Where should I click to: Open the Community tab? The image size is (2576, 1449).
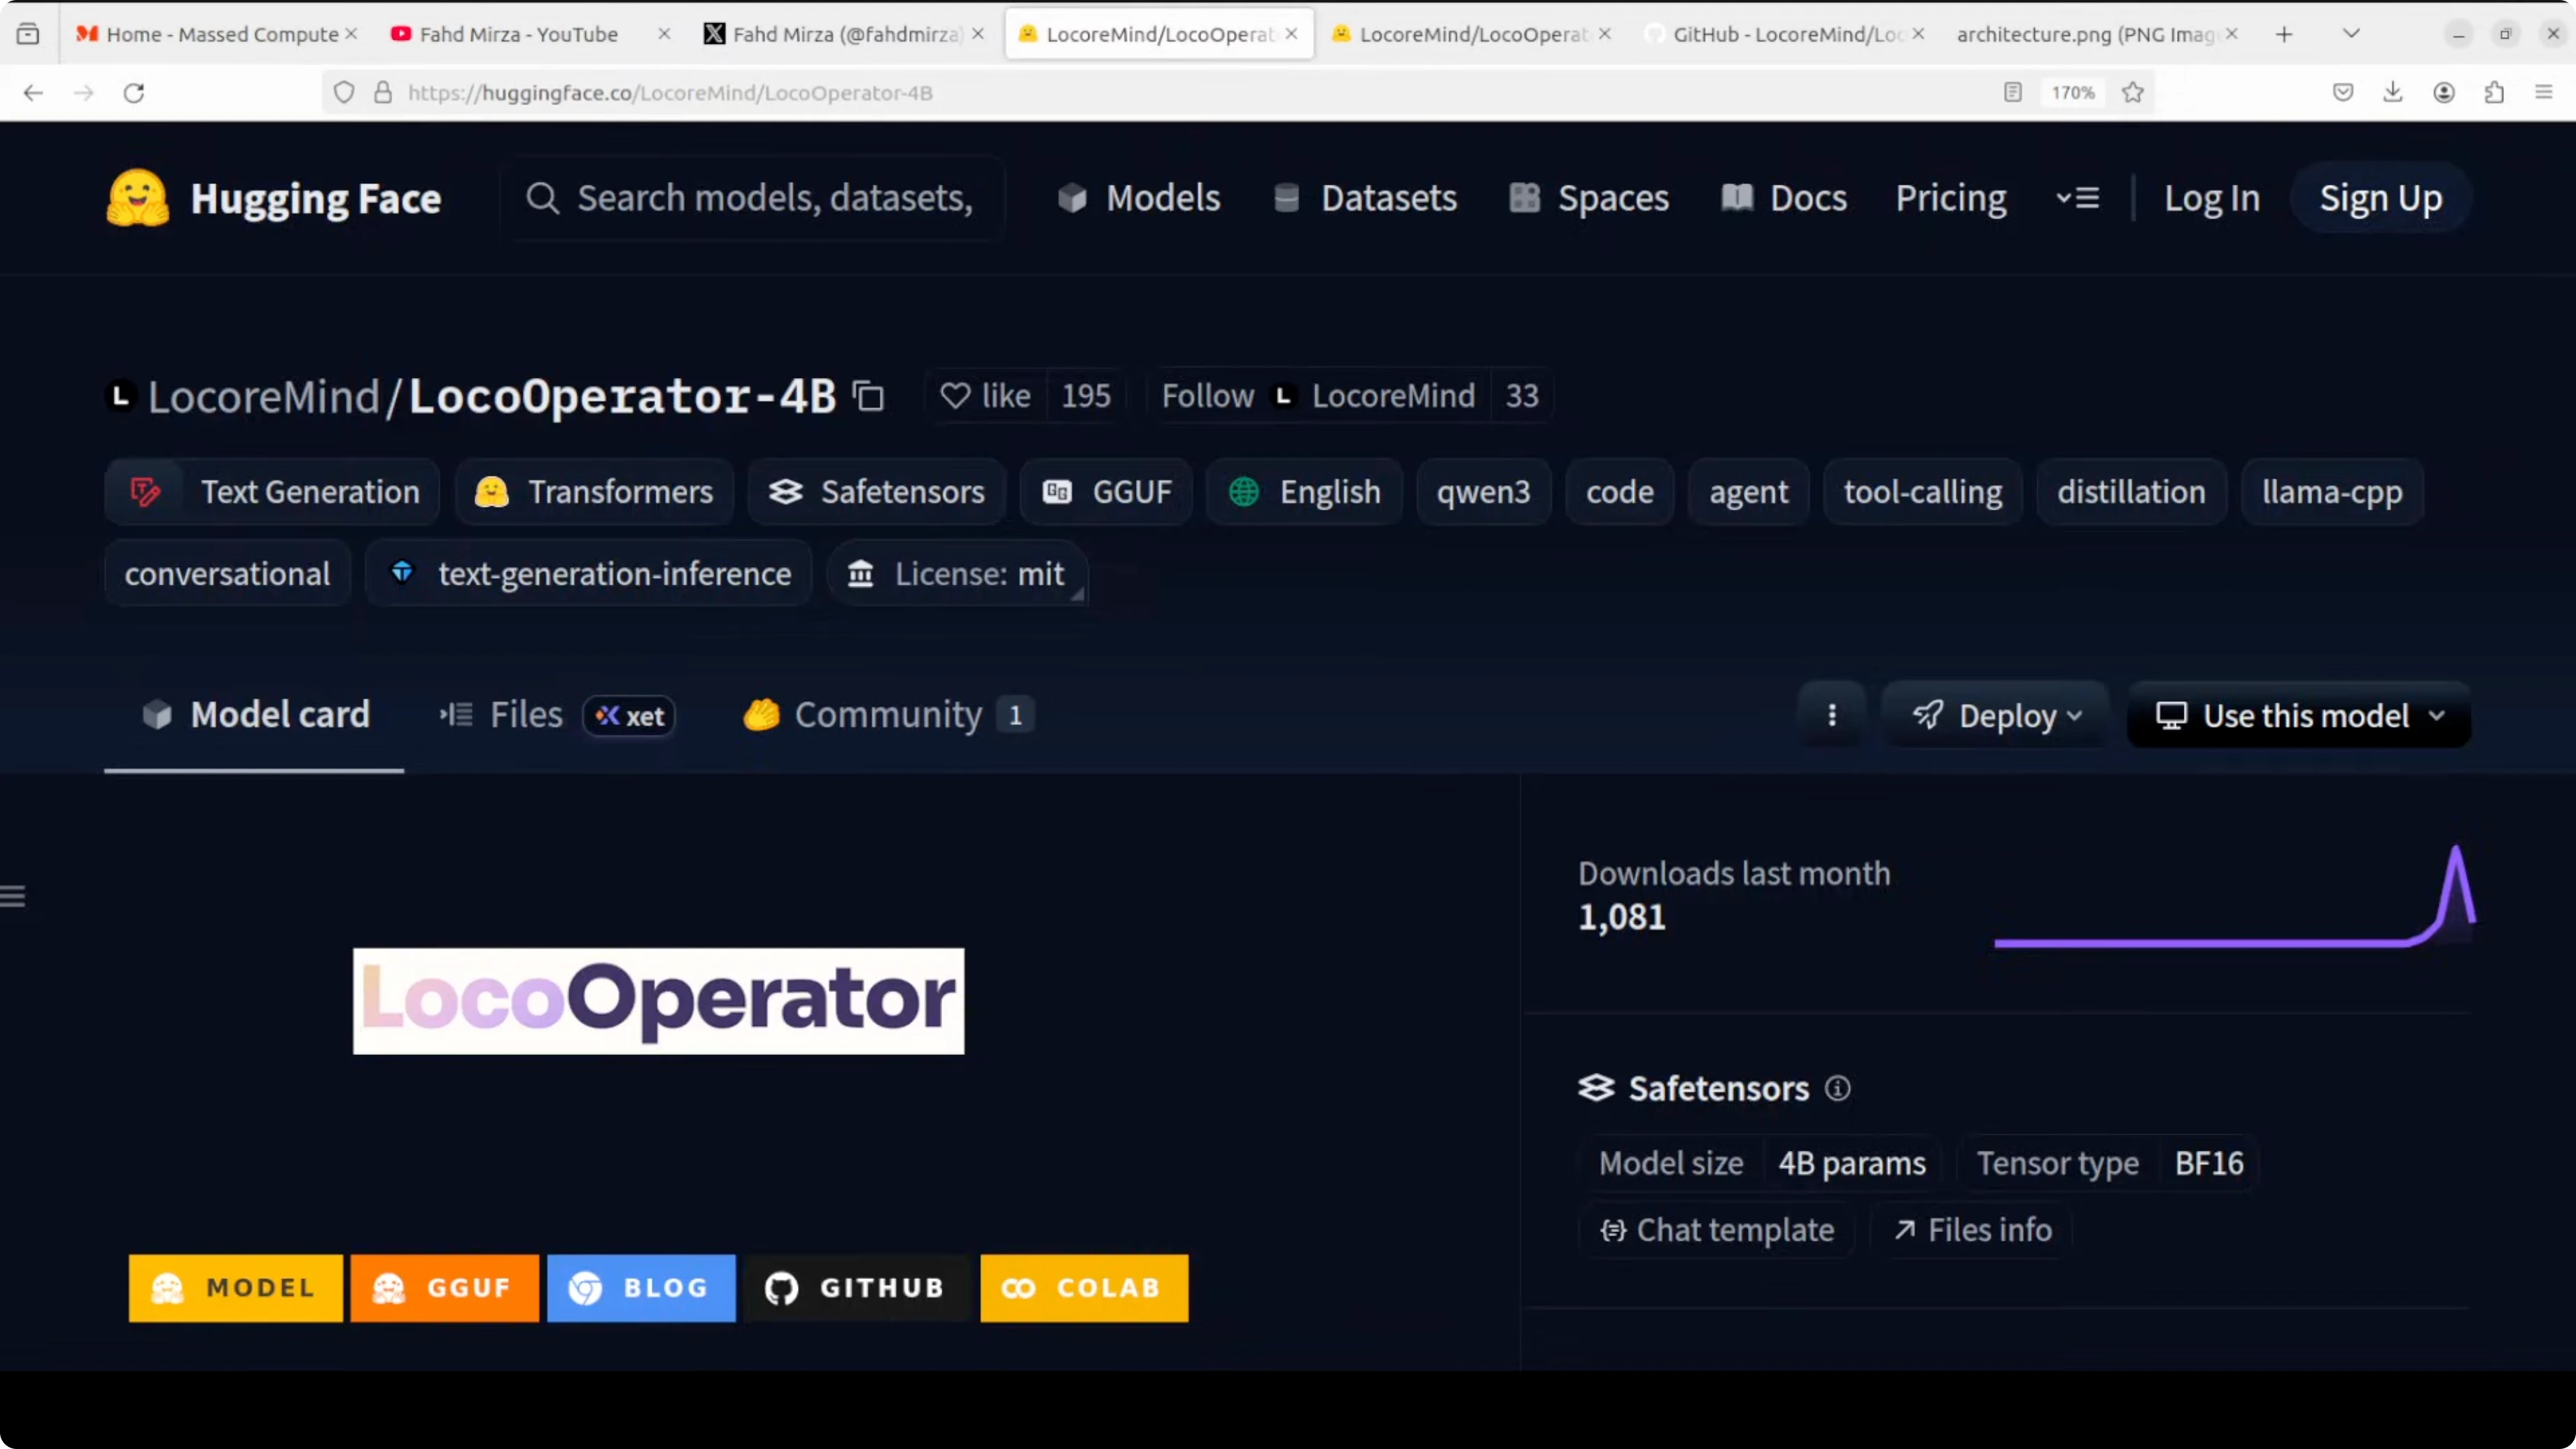888,715
